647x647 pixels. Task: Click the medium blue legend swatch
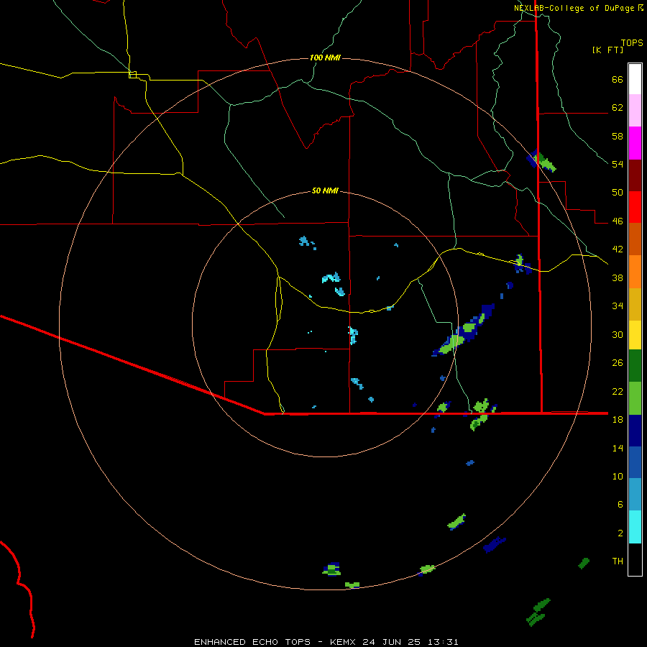point(635,462)
